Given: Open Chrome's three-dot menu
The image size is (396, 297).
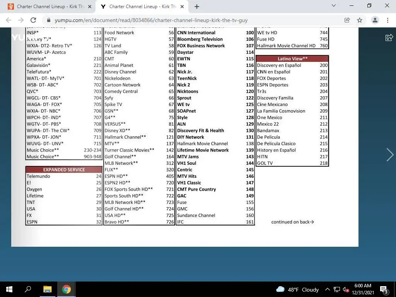Looking at the screenshot, I should (x=387, y=20).
